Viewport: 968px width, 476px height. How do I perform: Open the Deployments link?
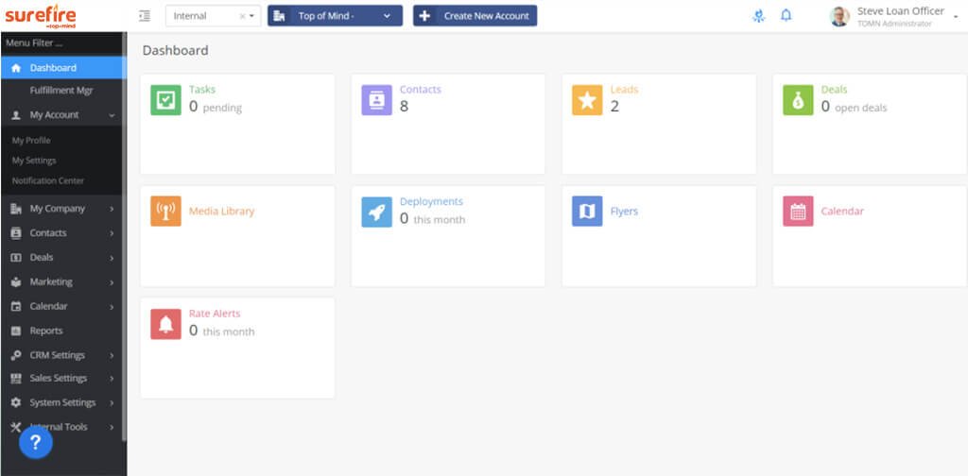431,201
